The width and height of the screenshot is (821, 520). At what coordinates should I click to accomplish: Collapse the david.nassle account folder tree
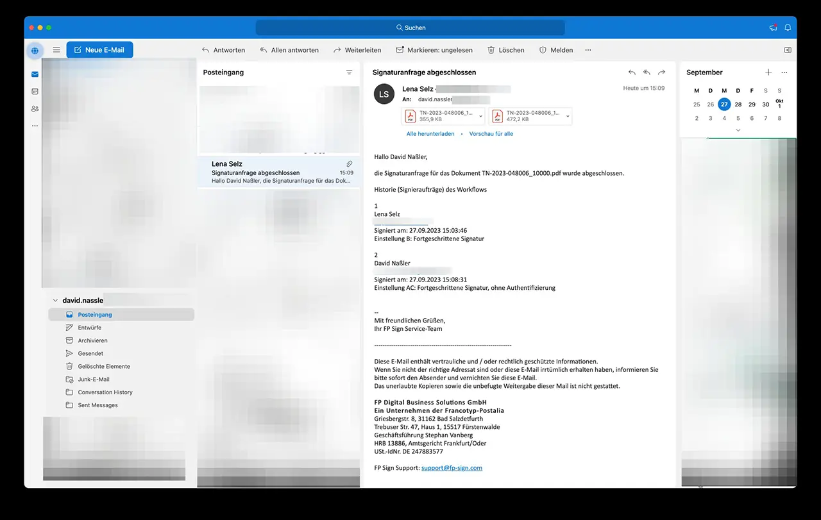(55, 300)
